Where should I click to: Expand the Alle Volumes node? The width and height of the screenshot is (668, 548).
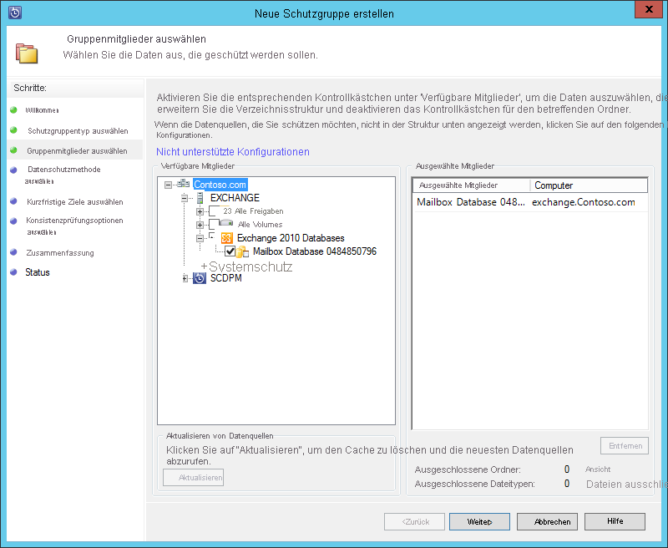click(200, 225)
